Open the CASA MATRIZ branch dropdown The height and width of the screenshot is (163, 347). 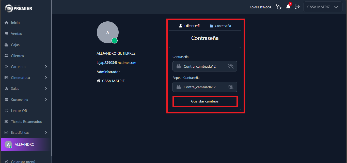pos(323,7)
